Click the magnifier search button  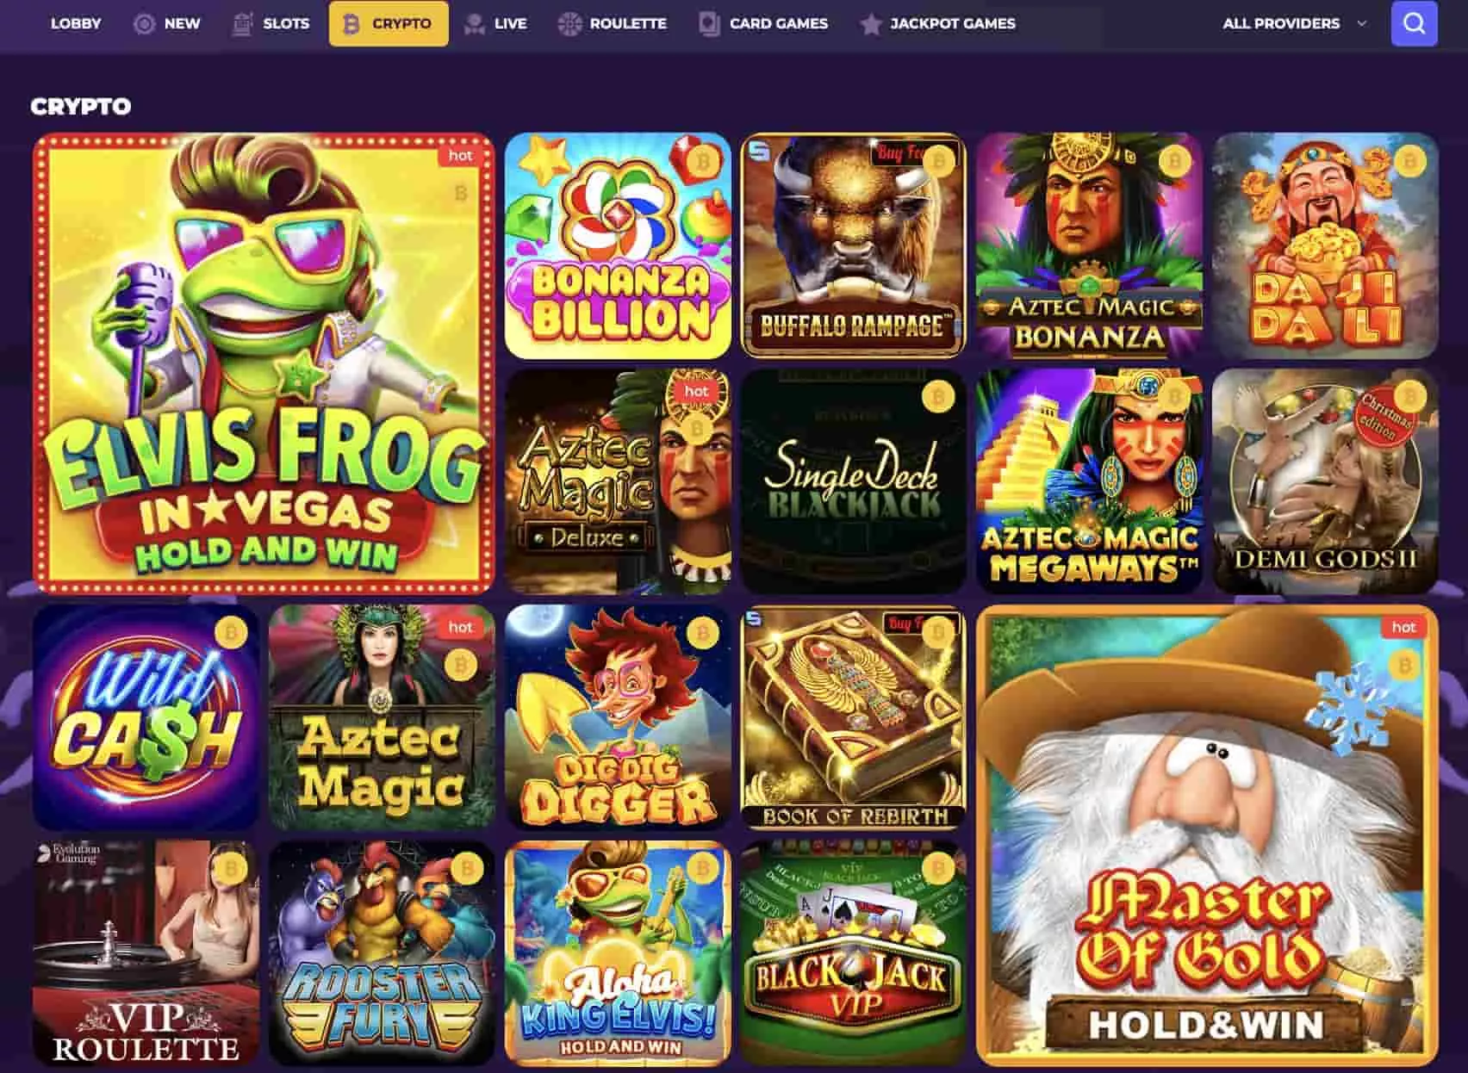tap(1414, 23)
